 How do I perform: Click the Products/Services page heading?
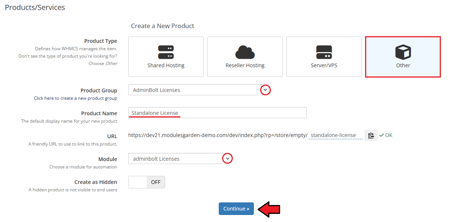click(x=35, y=7)
